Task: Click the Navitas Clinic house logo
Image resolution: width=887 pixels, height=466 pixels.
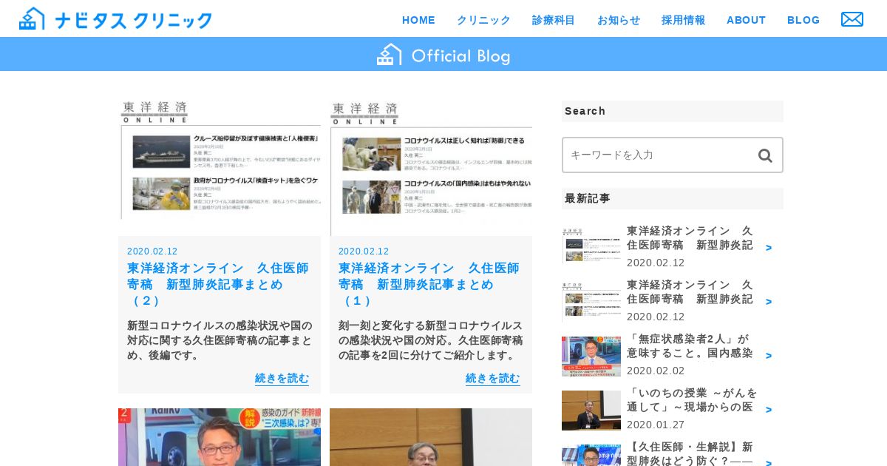Action: click(x=32, y=18)
